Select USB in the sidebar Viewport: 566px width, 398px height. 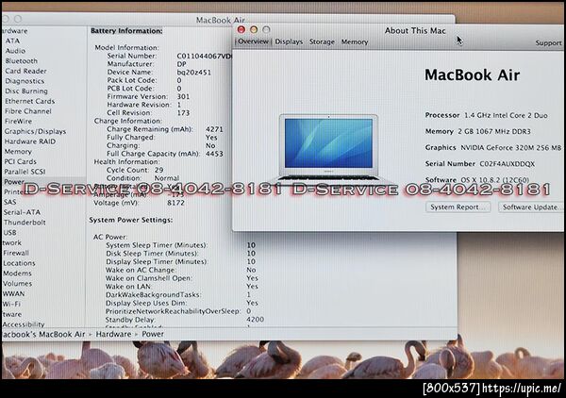9,233
